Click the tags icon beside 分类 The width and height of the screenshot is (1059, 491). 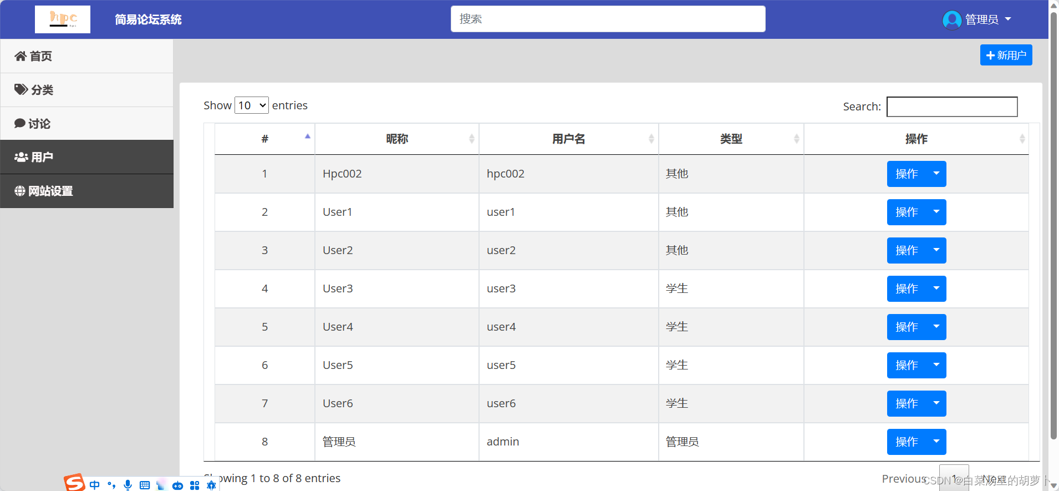click(21, 89)
